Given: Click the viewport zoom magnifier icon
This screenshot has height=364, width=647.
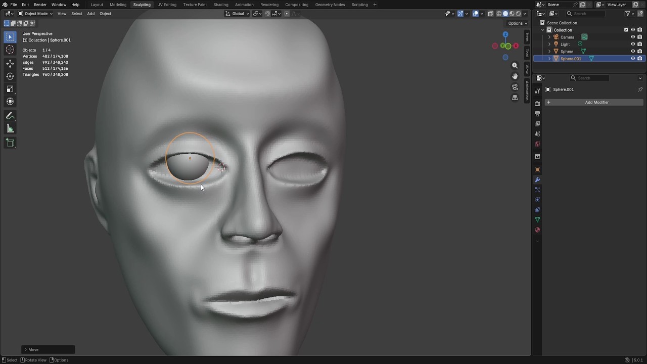Looking at the screenshot, I should [x=515, y=65].
